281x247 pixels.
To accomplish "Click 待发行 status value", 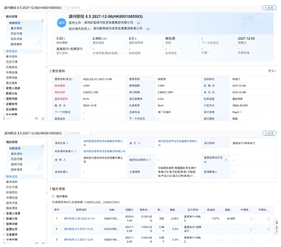I will pos(236,79).
